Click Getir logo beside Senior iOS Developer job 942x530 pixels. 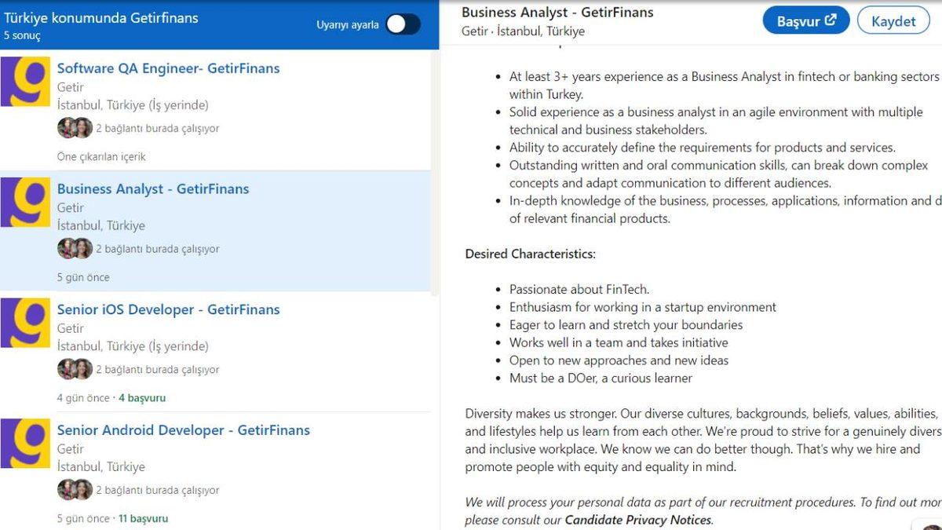[x=25, y=323]
